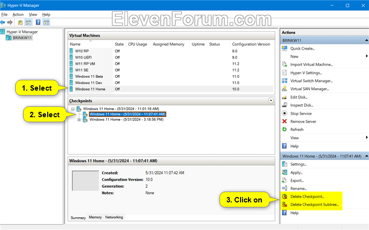The image size is (369, 230).
Task: Click the Rename checkpoint icon
Action: tap(284, 188)
